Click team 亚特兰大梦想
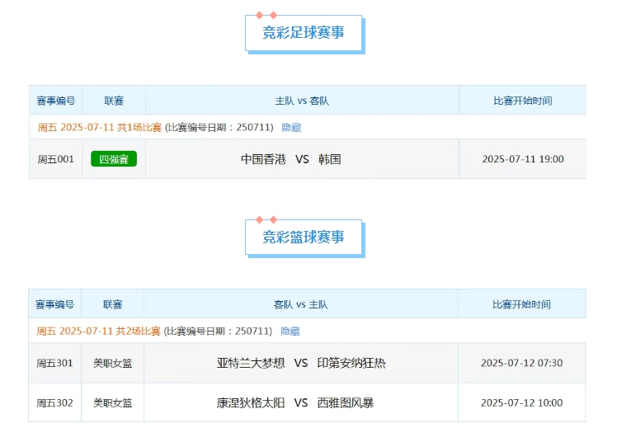Viewport: 617px width, 442px height. pos(251,363)
